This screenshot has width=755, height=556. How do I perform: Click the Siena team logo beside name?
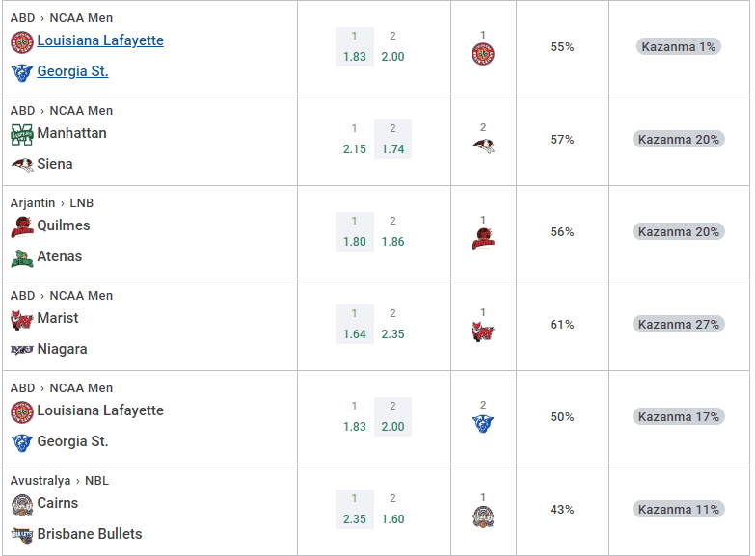pos(21,165)
